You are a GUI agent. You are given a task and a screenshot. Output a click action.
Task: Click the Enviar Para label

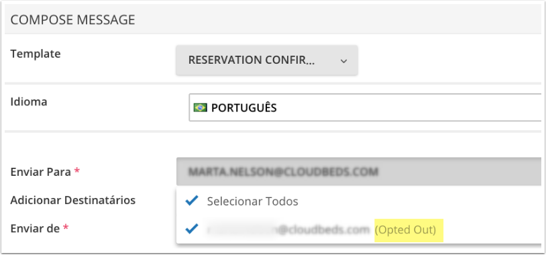[x=45, y=172]
